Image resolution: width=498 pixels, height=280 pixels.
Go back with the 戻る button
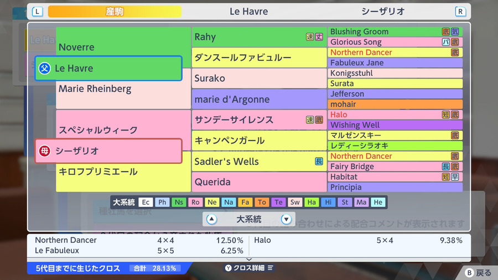point(478,273)
